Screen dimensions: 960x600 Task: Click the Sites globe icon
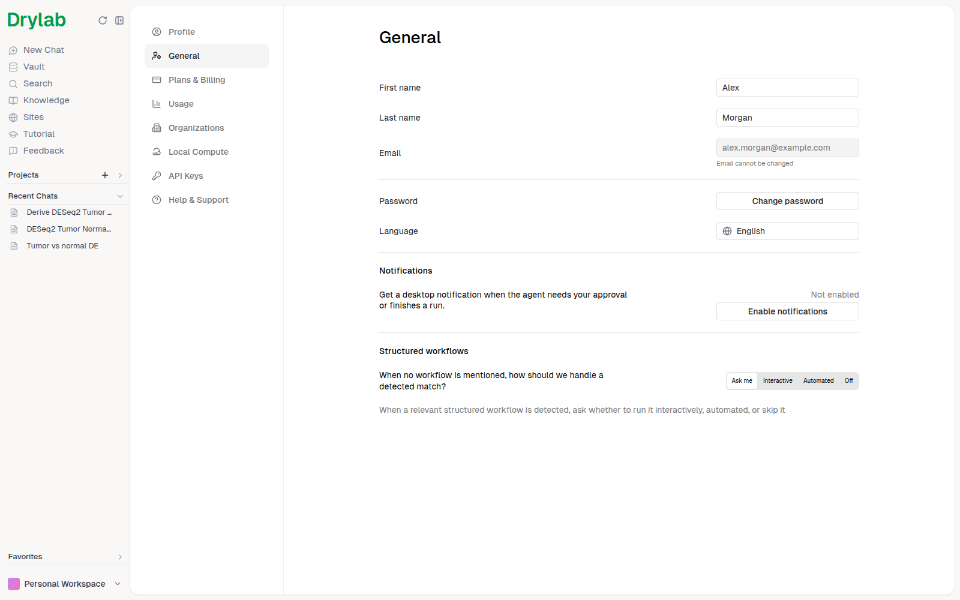[x=13, y=118]
